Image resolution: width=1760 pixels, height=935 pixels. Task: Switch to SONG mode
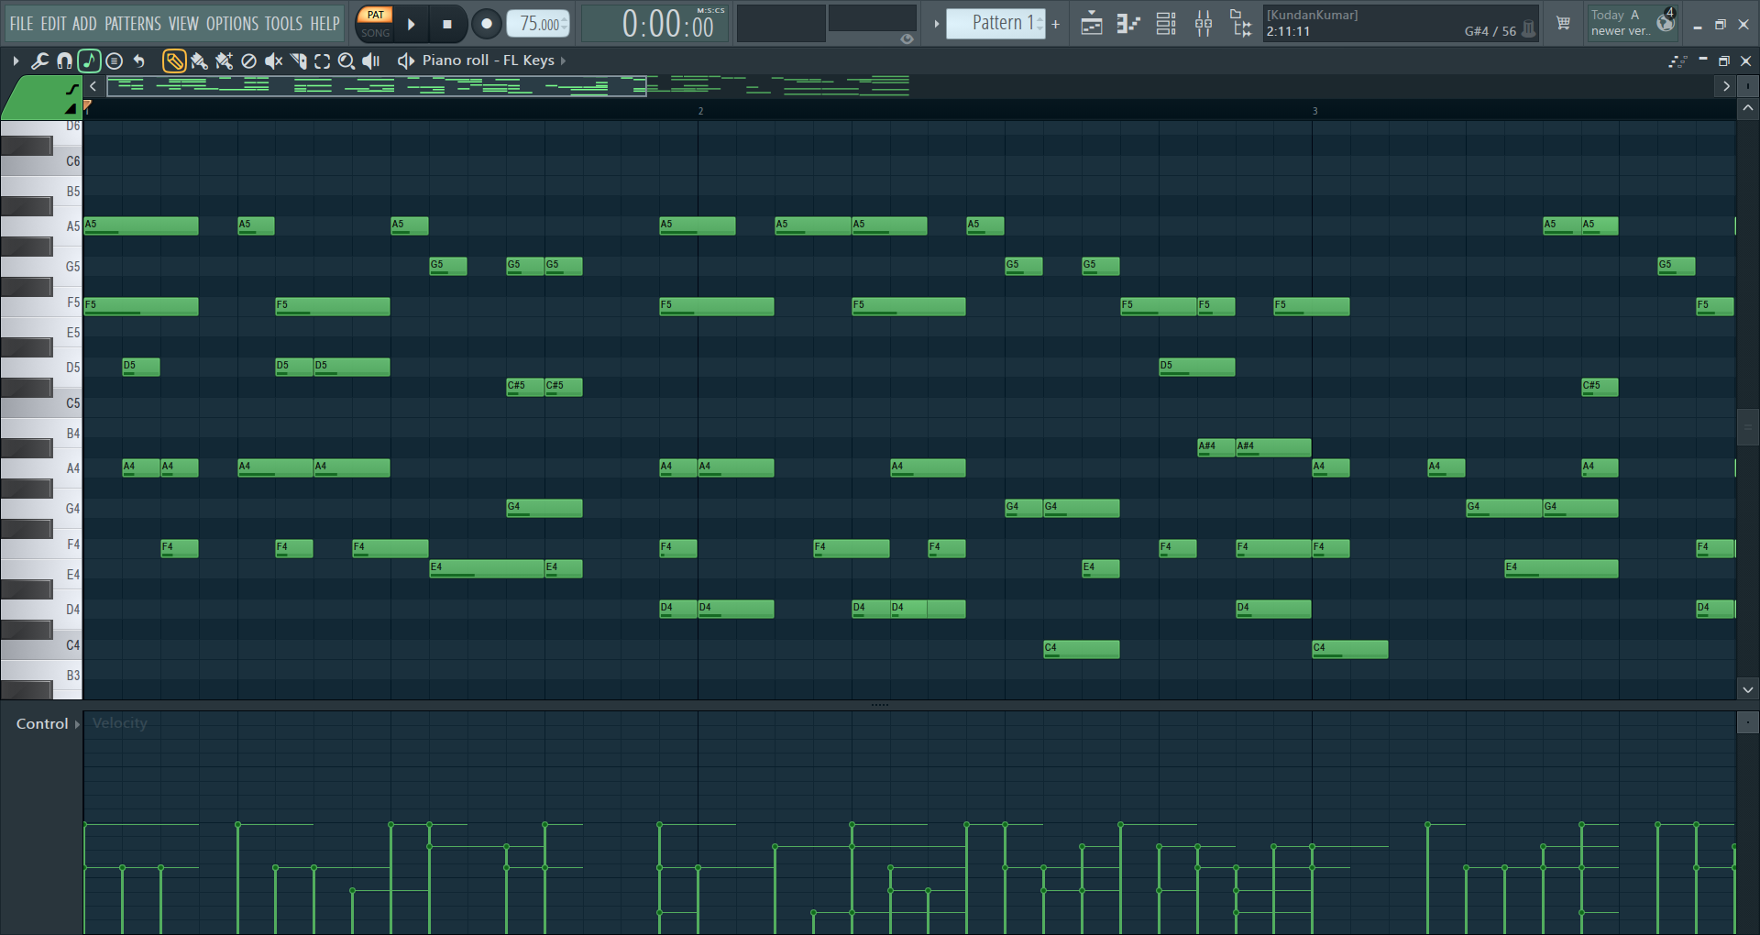point(375,32)
